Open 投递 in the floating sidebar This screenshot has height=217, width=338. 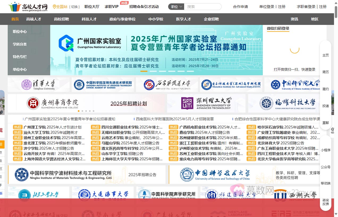point(325,106)
